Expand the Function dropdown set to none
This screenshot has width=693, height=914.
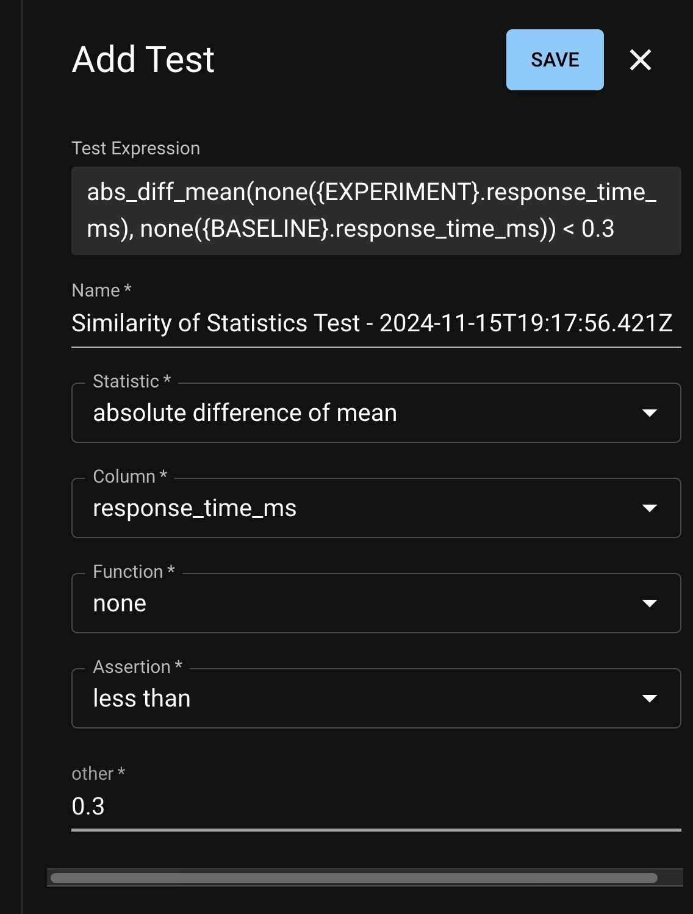(366, 603)
